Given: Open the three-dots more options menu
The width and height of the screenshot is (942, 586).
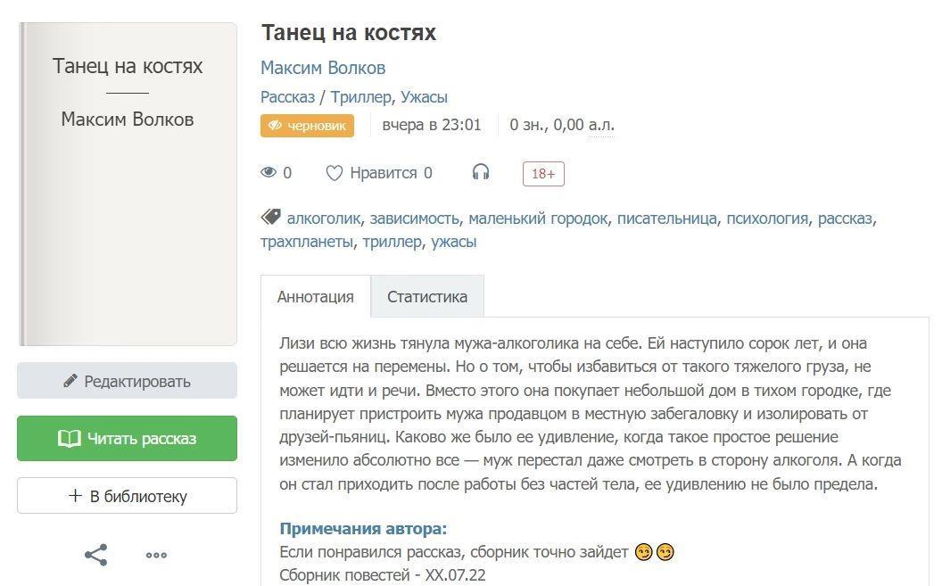Looking at the screenshot, I should pos(156,555).
